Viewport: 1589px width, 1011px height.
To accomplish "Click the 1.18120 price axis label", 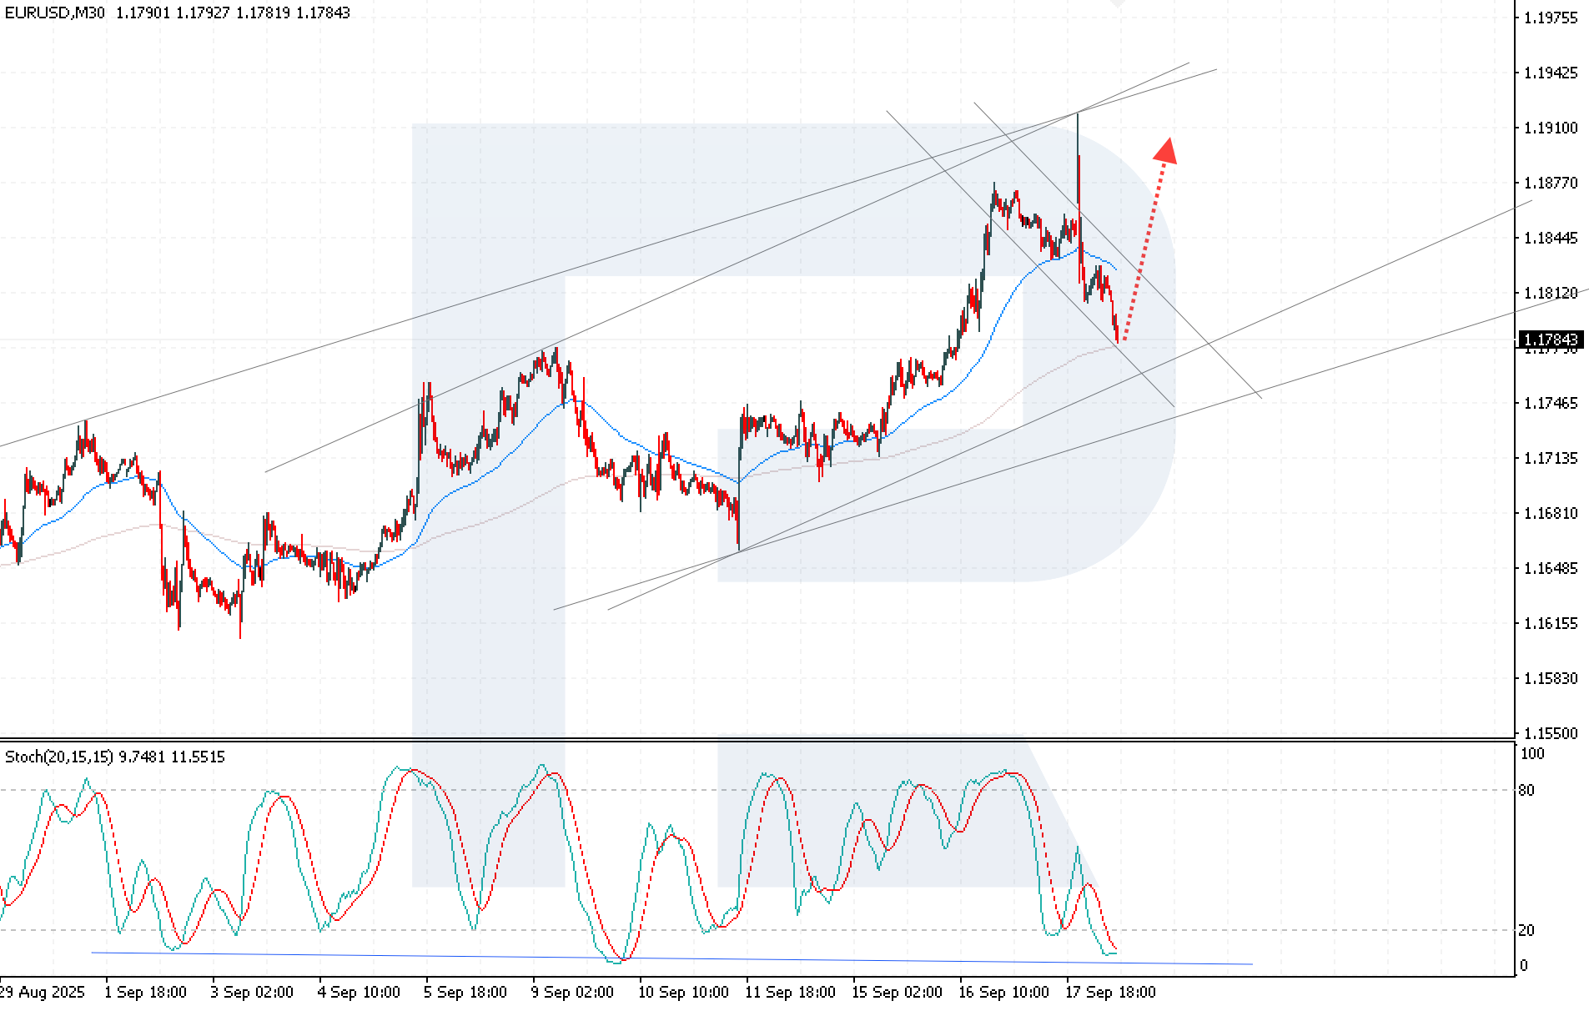I will (1551, 293).
